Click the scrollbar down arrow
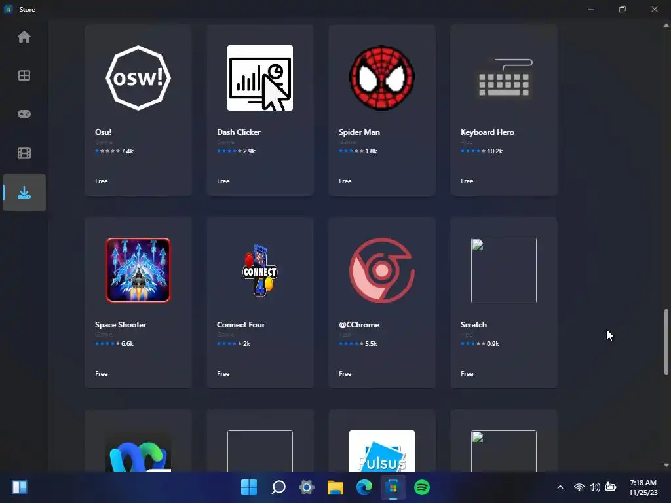671x503 pixels. pyautogui.click(x=666, y=465)
